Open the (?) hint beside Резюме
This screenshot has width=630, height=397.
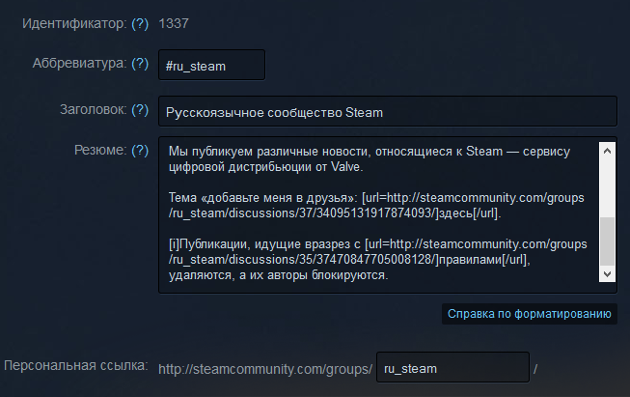tap(140, 150)
